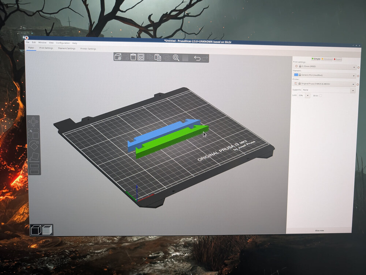The width and height of the screenshot is (366, 275).
Task: Click the Arrange objects icon
Action: pos(141,57)
